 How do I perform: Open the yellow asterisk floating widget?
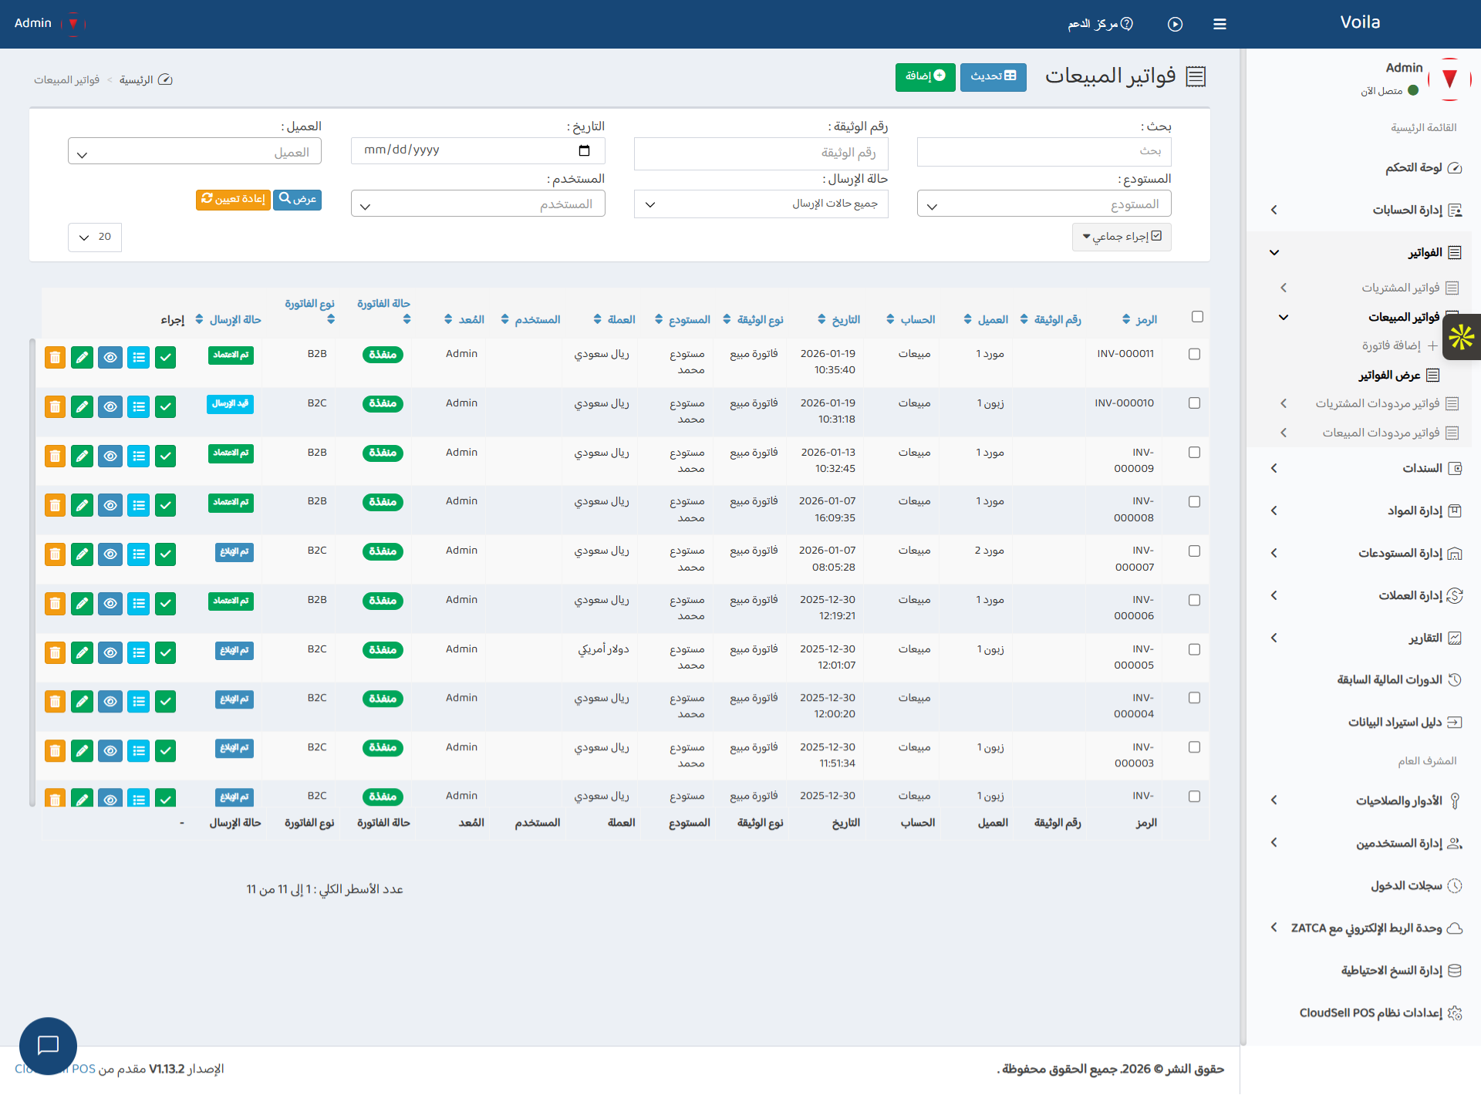1461,337
